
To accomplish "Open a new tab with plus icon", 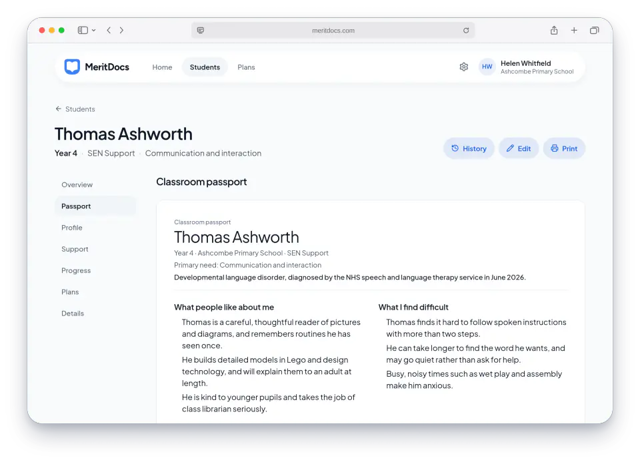I will tap(574, 30).
